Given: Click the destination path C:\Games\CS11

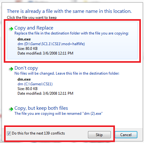Looking at the screenshot, I should (35, 84).
